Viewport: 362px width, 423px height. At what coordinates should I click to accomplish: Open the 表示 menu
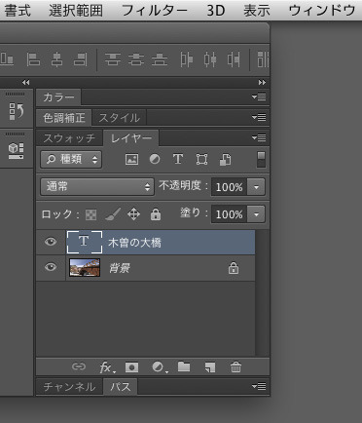257,11
